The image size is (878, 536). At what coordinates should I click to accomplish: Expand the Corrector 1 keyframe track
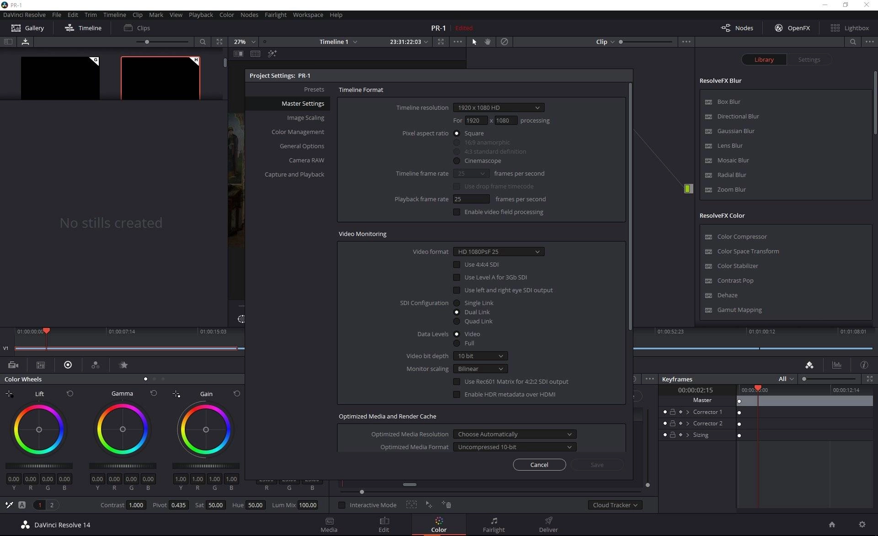pos(688,412)
